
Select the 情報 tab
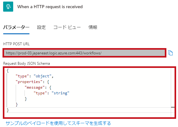(x=93, y=27)
